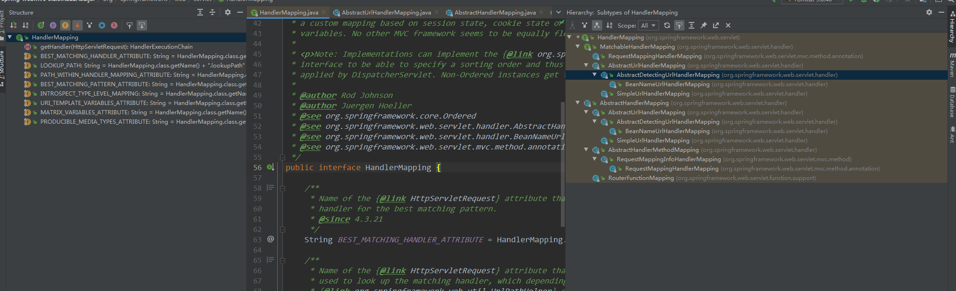
Task: Toggle Show Lambdas filter icon
Action: pos(114,25)
